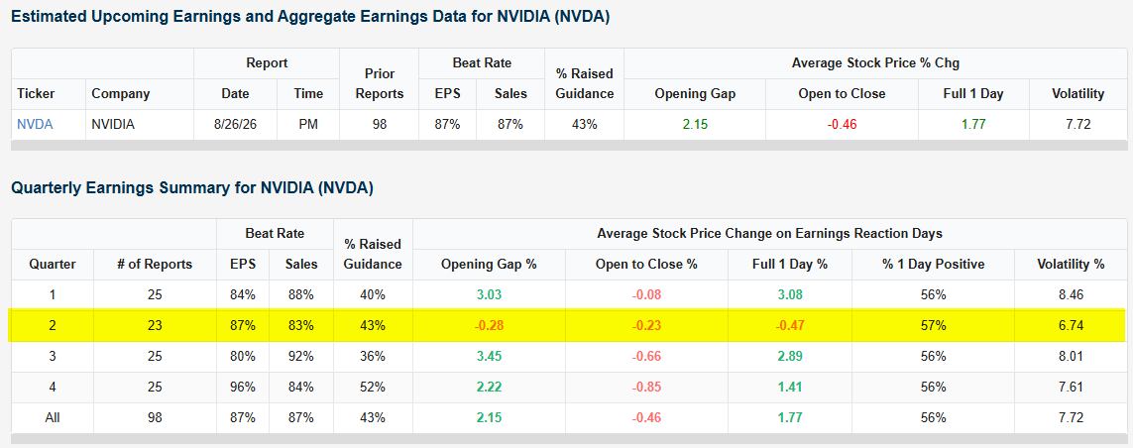The width and height of the screenshot is (1133, 448).
Task: Click the All row label in Quarter column
Action: pyautogui.click(x=52, y=417)
